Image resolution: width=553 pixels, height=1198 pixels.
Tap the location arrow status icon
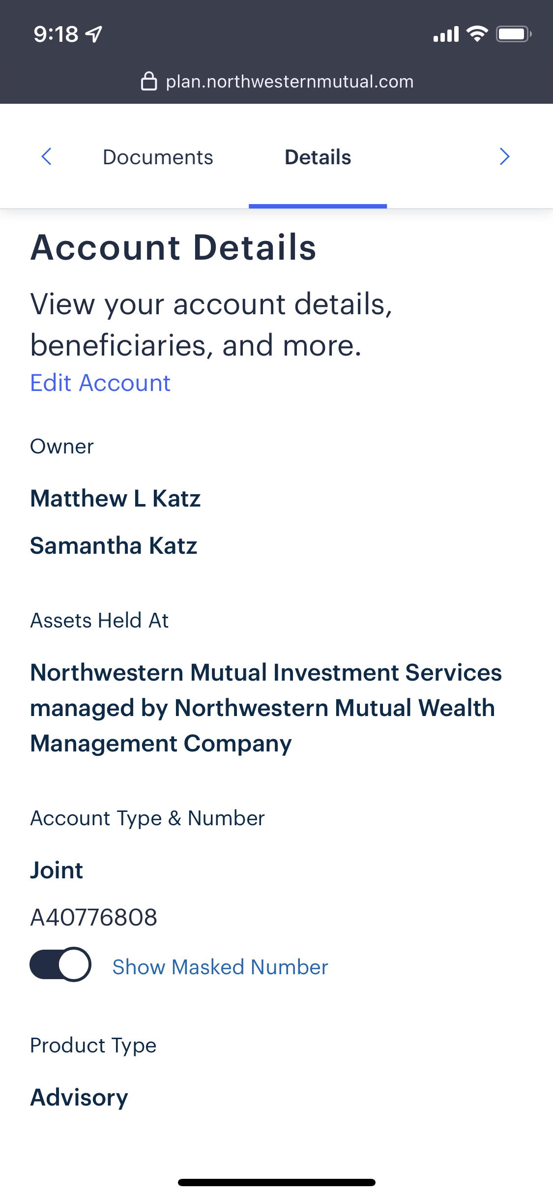point(94,34)
